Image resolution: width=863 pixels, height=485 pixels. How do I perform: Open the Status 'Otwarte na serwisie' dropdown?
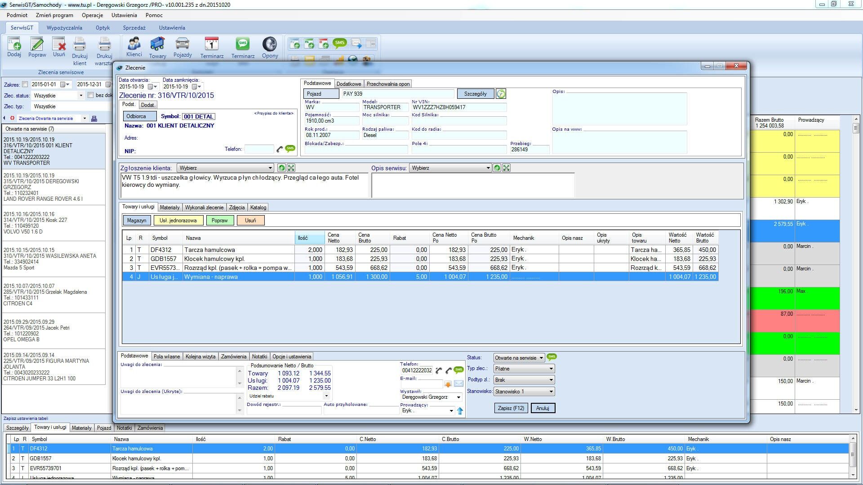click(541, 358)
